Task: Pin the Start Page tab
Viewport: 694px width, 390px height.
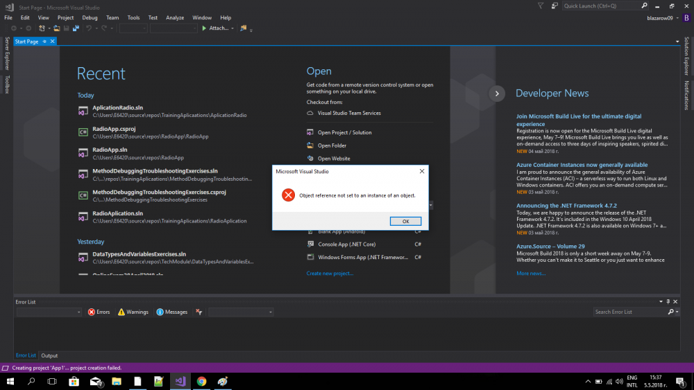Action: 44,42
